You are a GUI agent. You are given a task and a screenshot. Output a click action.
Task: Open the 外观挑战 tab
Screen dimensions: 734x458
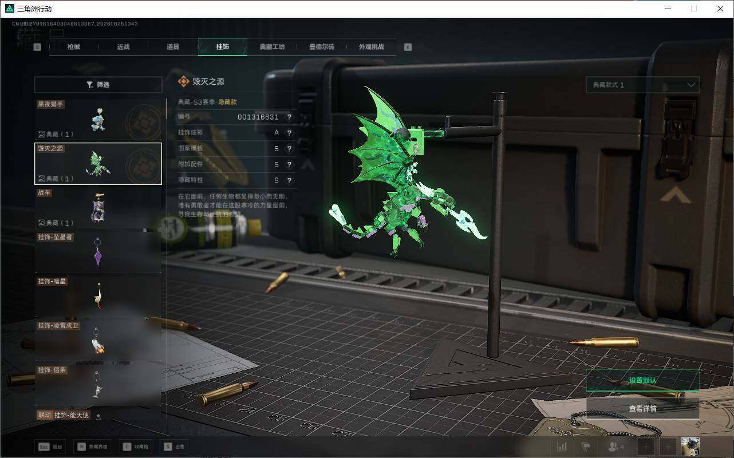tap(371, 47)
